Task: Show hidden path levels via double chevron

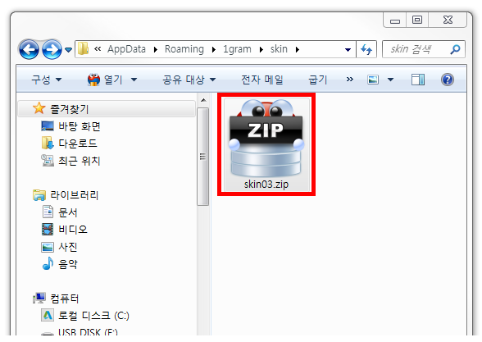Action: (x=98, y=49)
